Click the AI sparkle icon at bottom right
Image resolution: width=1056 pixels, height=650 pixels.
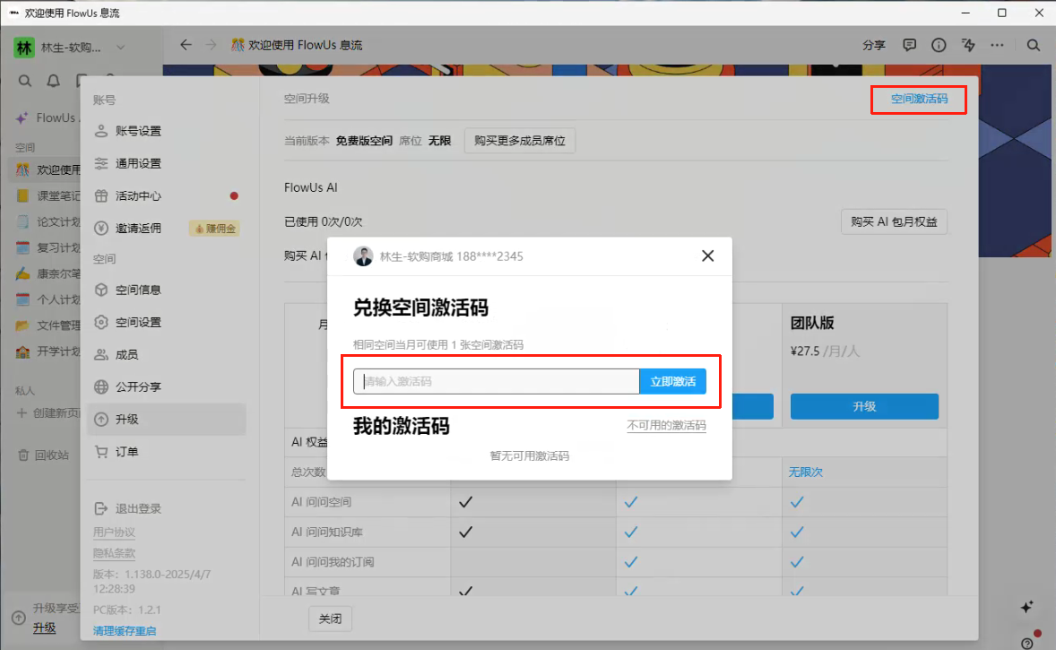coord(1027,607)
